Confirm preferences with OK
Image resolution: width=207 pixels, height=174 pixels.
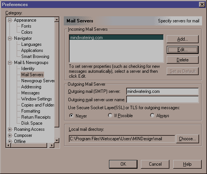(123, 164)
